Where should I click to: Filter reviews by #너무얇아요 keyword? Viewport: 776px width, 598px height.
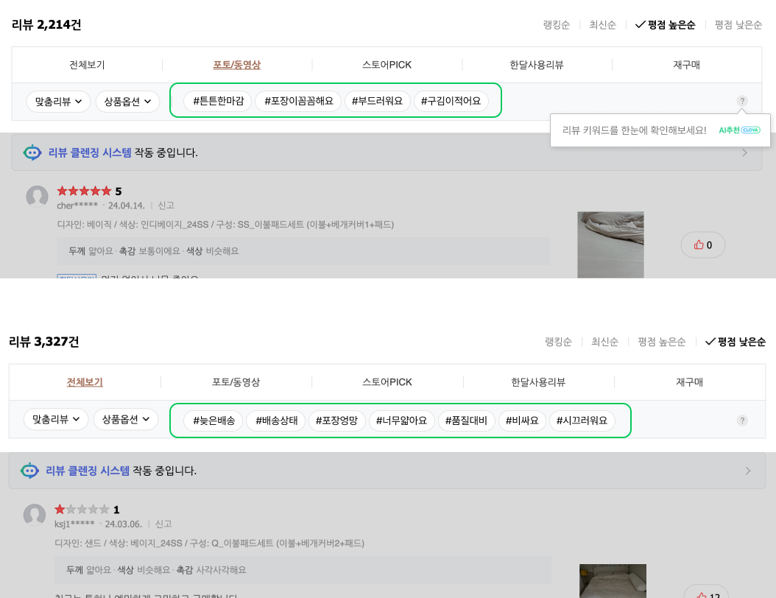401,421
